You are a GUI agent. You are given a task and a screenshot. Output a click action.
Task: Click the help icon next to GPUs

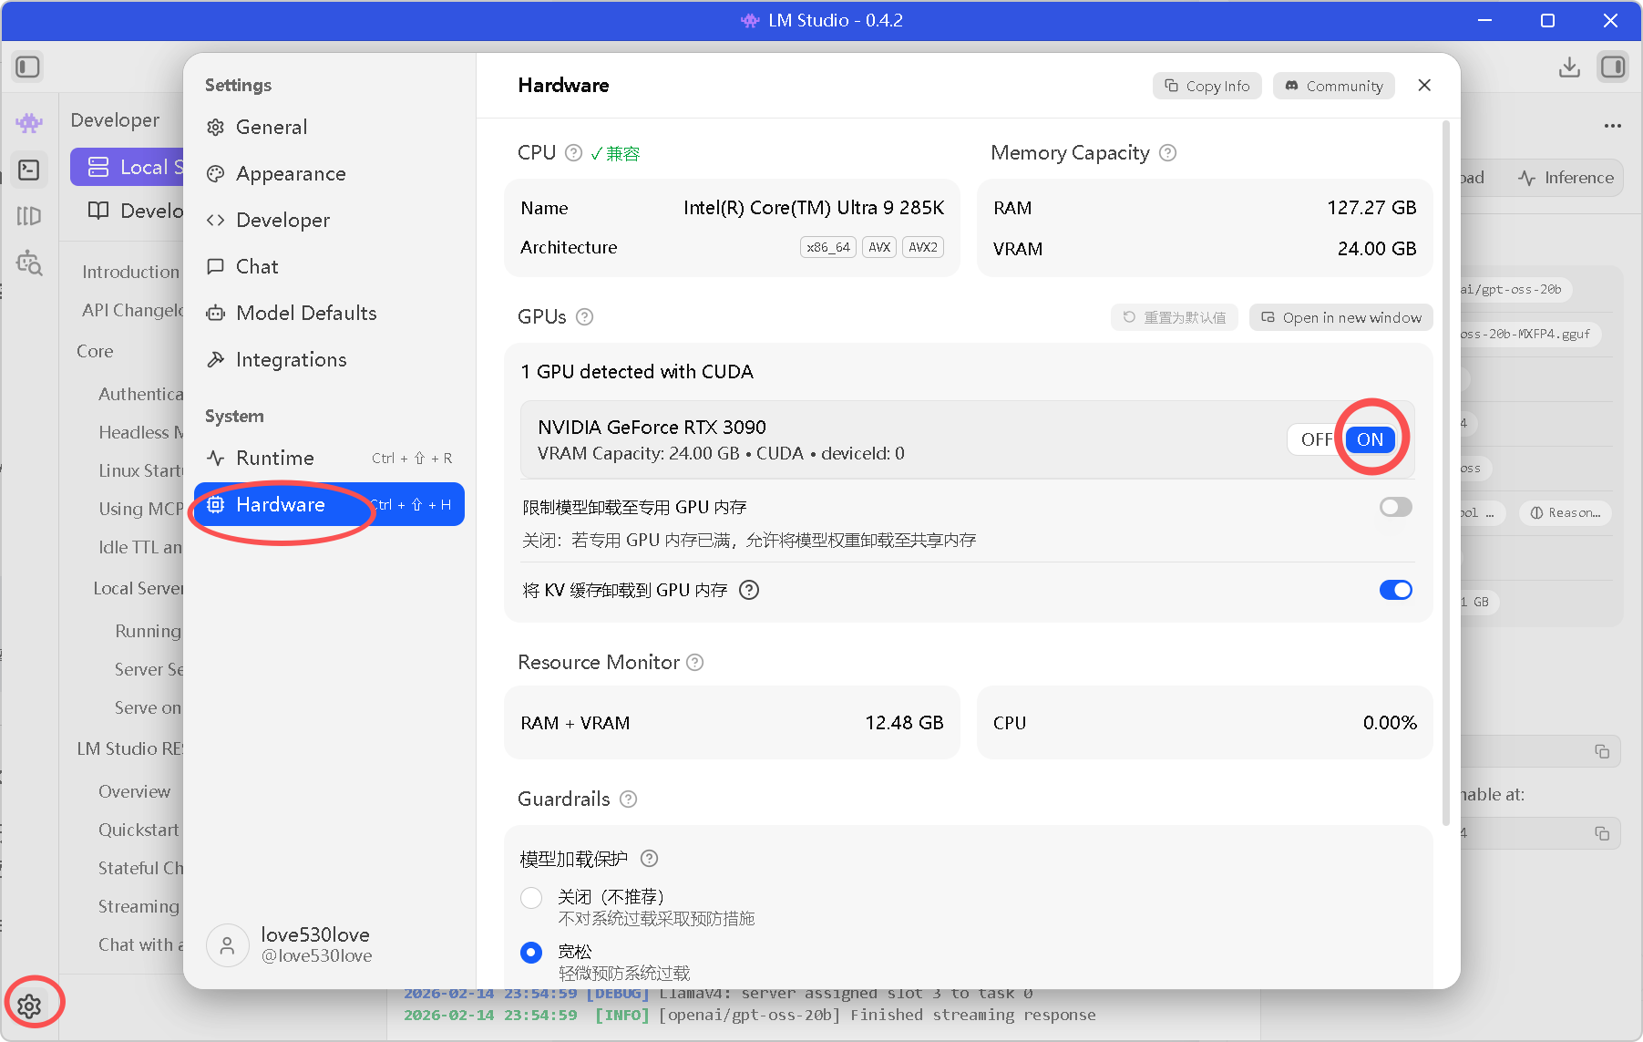[x=585, y=317]
